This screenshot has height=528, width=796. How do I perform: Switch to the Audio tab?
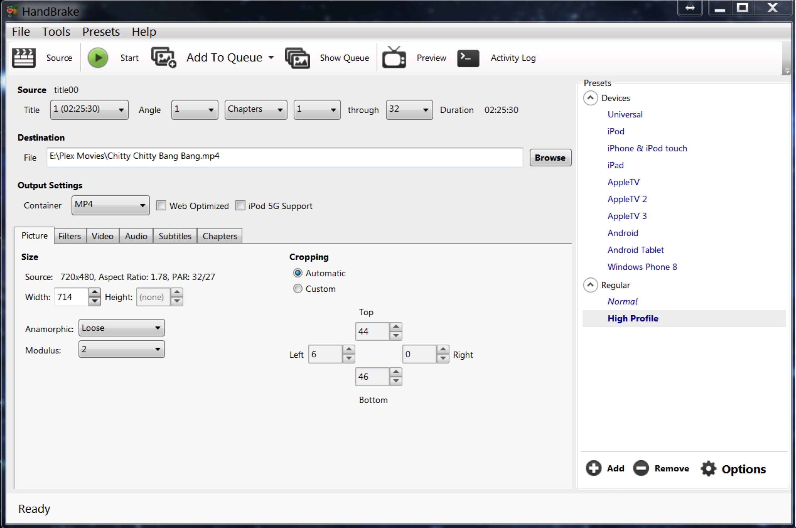pos(136,236)
